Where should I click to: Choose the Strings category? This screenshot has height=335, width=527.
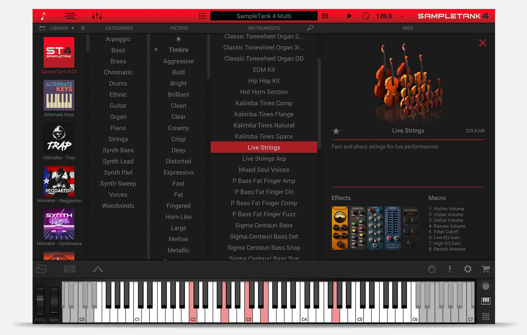pos(118,139)
